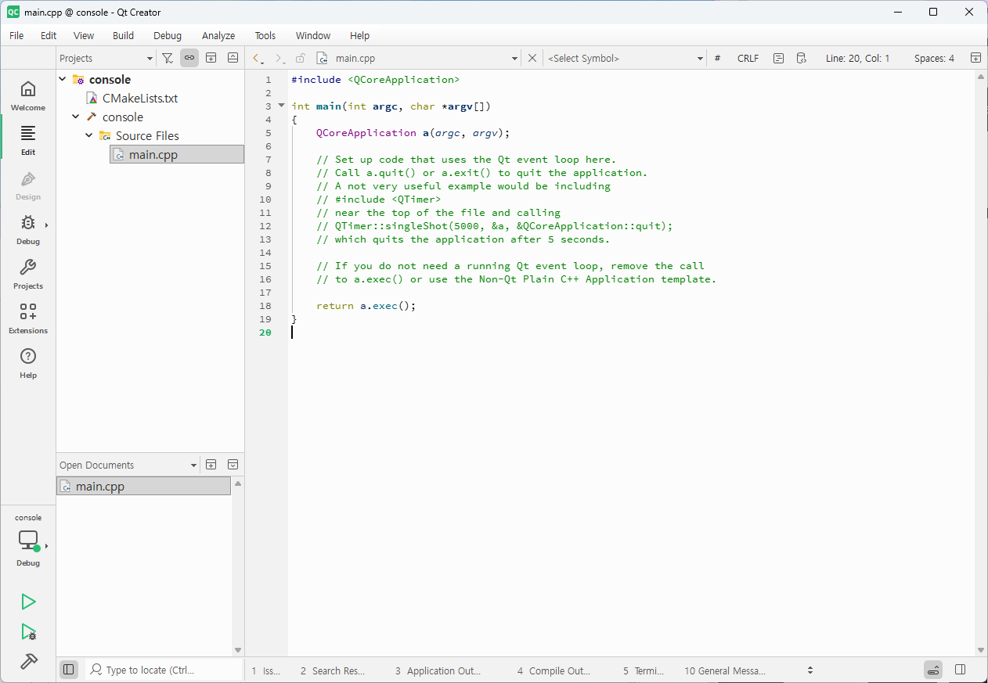Open the main.cpp open-files dropdown
988x683 pixels.
(417, 58)
